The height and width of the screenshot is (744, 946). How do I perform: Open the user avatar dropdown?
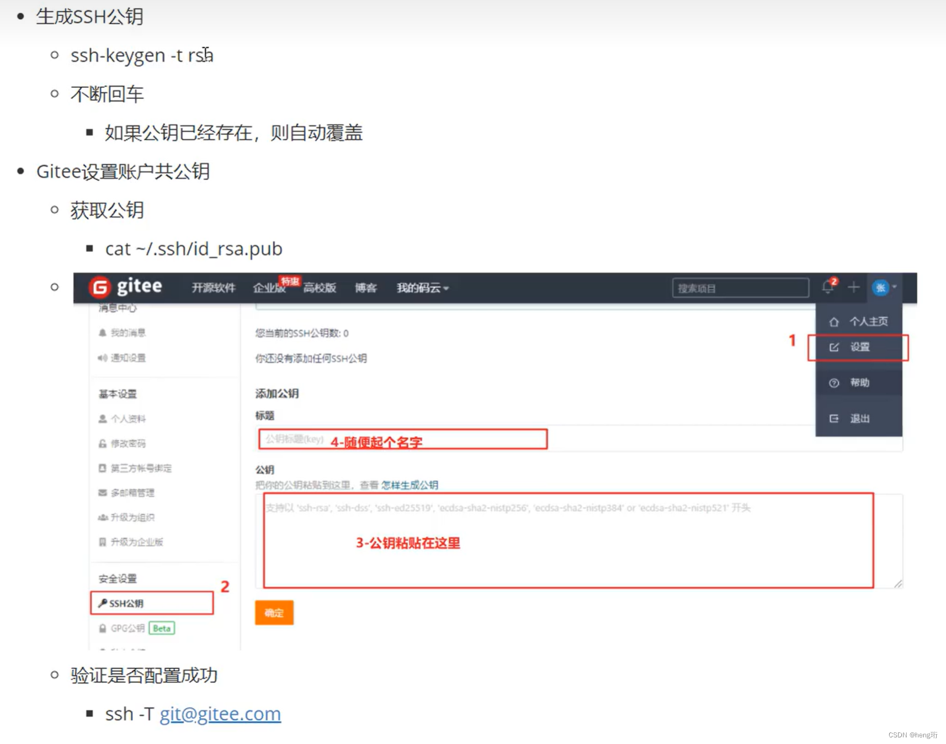pyautogui.click(x=884, y=287)
